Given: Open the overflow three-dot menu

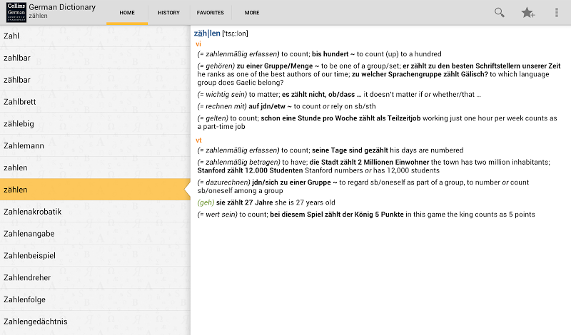Looking at the screenshot, I should pyautogui.click(x=557, y=13).
